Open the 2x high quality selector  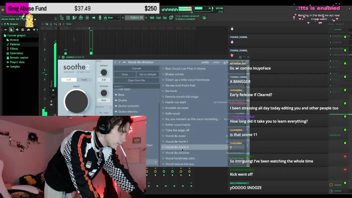coord(104,113)
